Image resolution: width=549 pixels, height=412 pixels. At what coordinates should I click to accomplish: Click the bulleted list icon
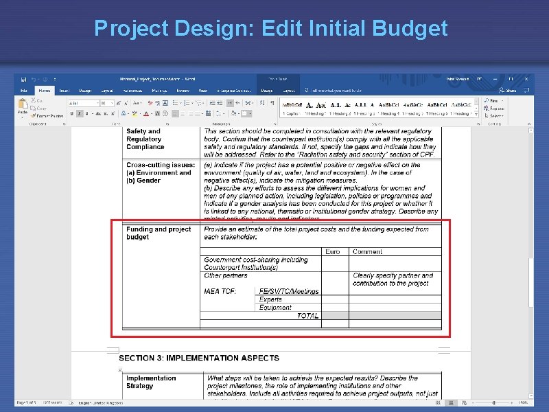(x=174, y=102)
